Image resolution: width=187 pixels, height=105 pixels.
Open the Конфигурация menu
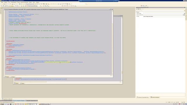point(13,2)
